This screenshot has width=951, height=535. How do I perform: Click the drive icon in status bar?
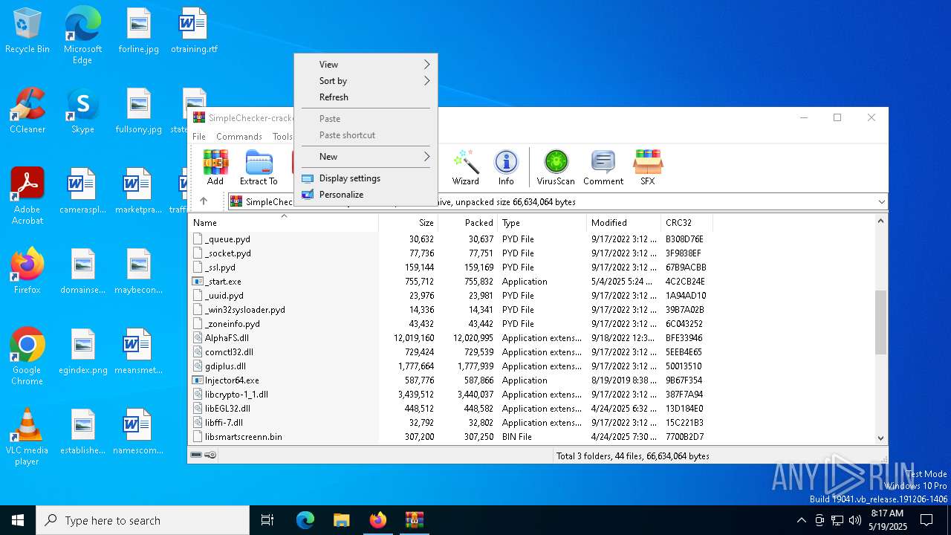196,455
